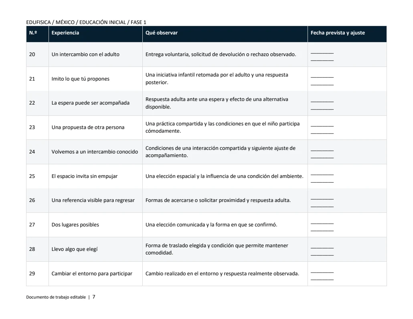413x319 pixels.
Task: Click 'Cambiar el entorno para participar' cell
Action: pos(95,274)
